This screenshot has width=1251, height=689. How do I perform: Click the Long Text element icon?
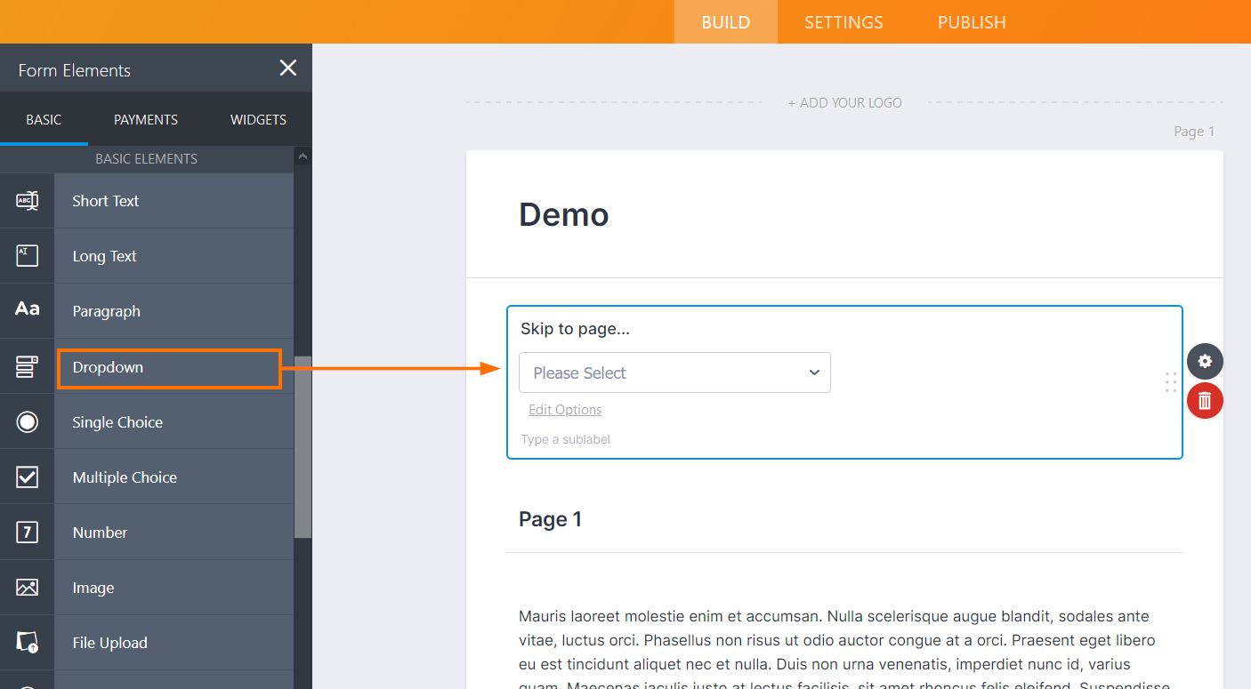pos(27,255)
